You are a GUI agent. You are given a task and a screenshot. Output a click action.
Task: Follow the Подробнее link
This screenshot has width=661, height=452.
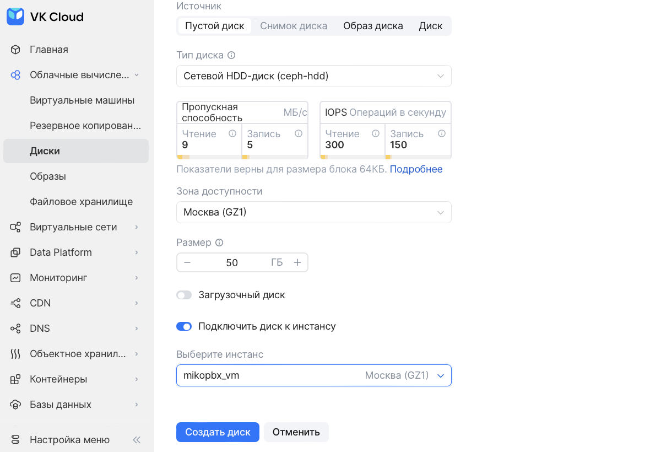[x=416, y=169]
